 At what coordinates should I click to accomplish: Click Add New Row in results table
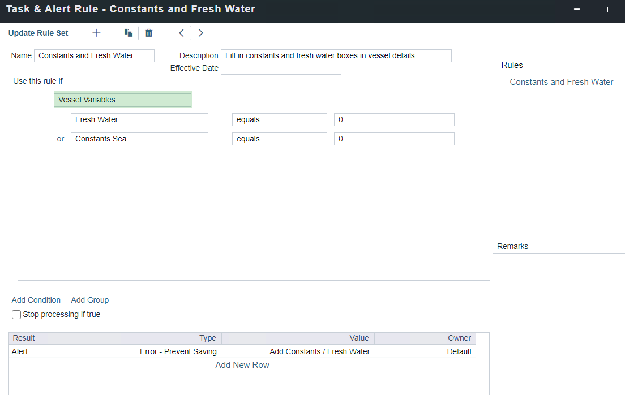coord(242,365)
